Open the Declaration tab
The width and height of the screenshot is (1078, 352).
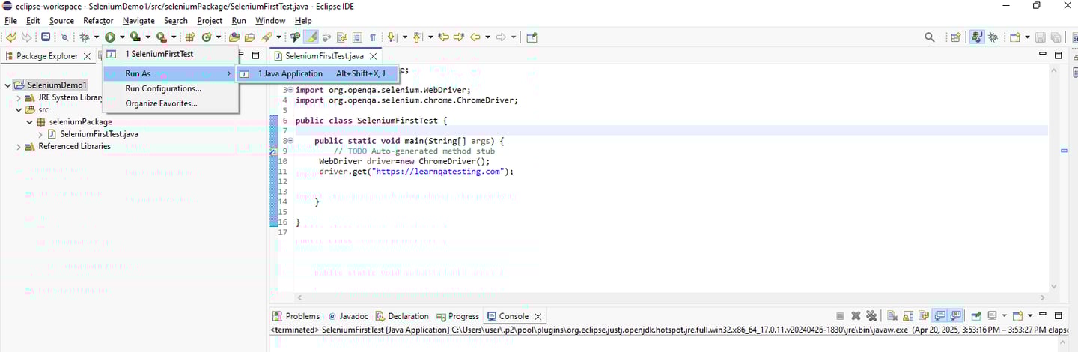tap(402, 316)
